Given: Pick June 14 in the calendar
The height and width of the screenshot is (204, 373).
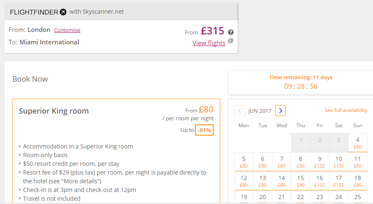Looking at the screenshot, I should [x=282, y=181].
